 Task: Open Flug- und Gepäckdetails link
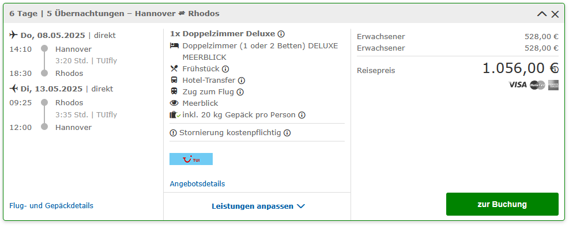(x=51, y=206)
